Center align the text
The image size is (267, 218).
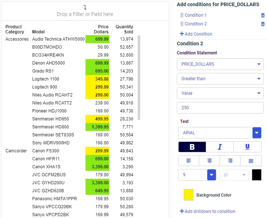tap(209, 161)
